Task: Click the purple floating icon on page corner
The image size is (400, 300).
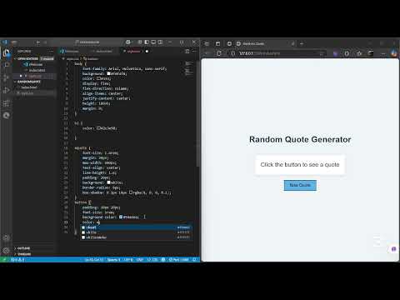Action: click(393, 249)
